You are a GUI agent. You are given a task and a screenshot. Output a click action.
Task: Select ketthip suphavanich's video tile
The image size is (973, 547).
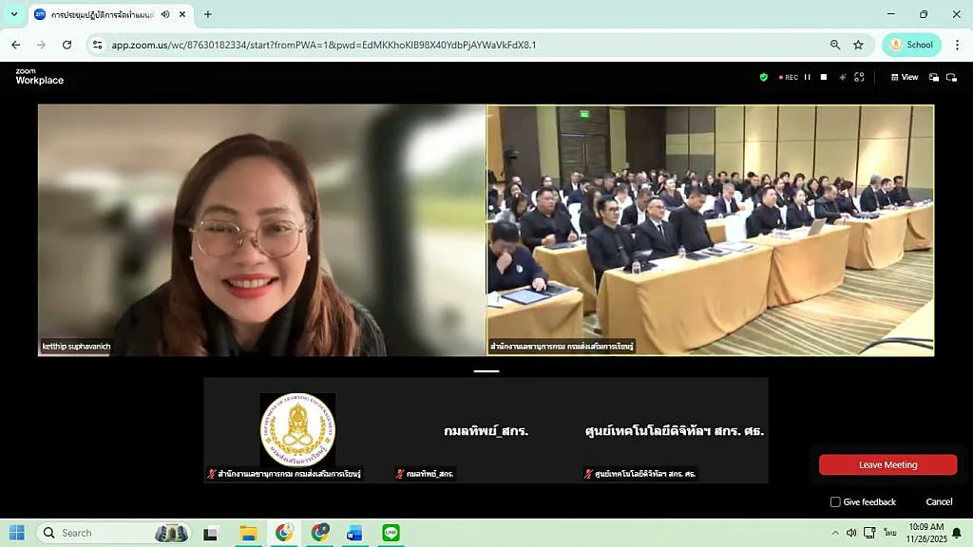click(x=261, y=230)
